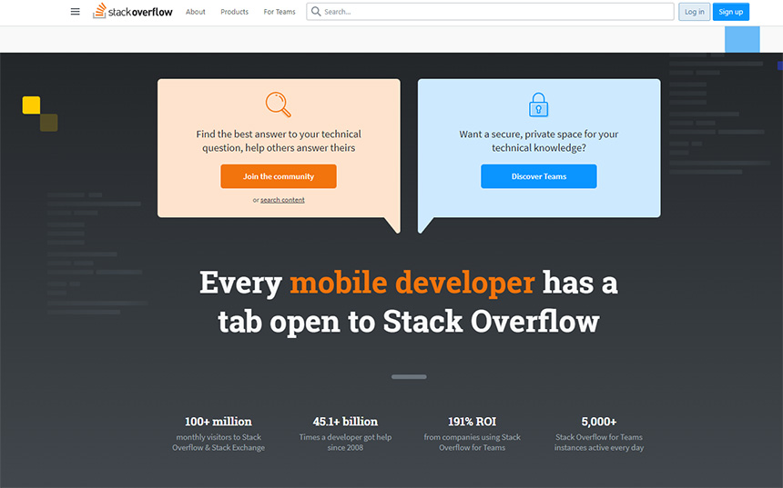Click 'Want a secure, private space' text
This screenshot has width=783, height=488.
(539, 141)
